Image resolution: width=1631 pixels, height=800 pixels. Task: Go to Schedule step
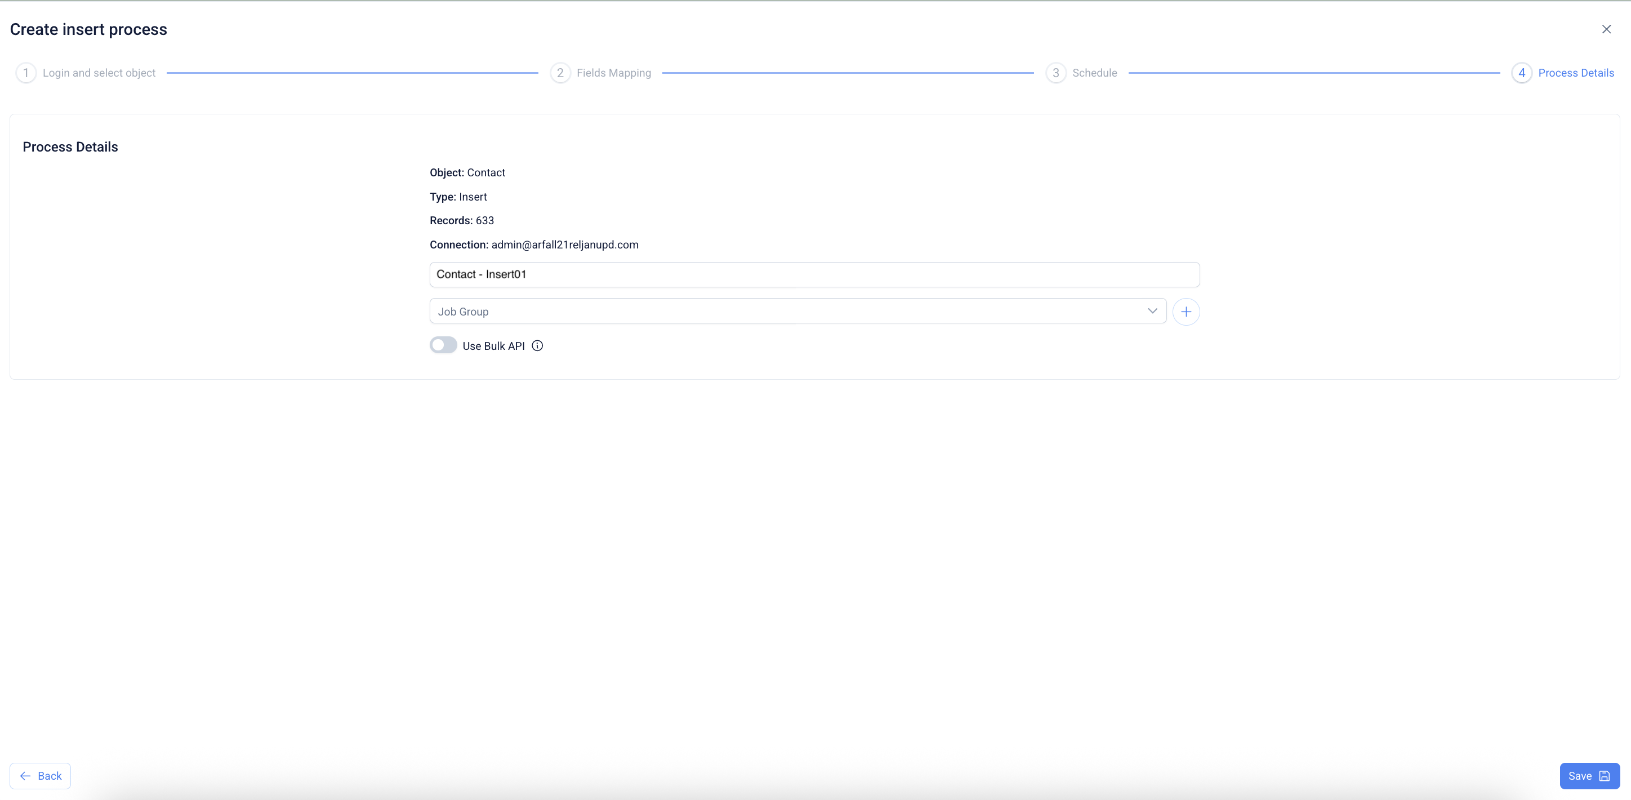pos(1094,73)
